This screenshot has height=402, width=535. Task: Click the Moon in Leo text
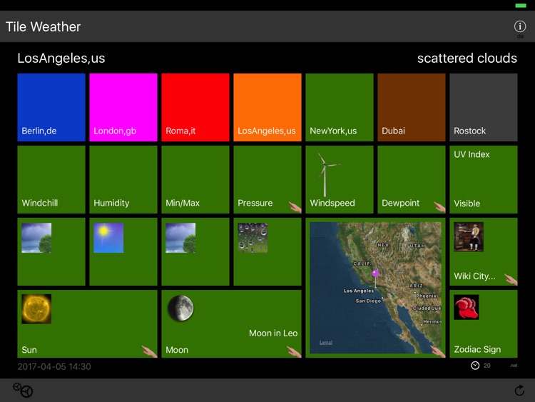273,333
